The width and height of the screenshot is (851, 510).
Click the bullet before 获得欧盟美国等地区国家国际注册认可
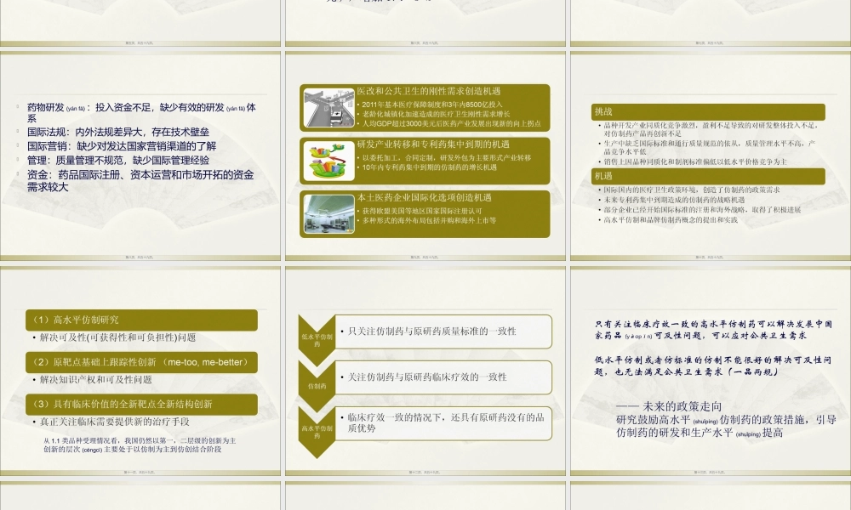(x=359, y=211)
